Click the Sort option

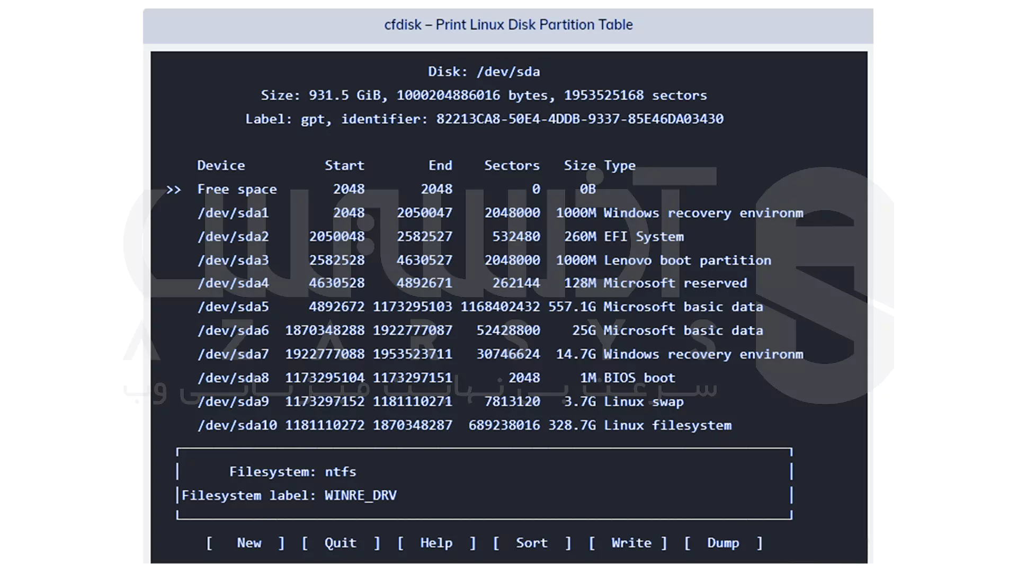click(532, 543)
